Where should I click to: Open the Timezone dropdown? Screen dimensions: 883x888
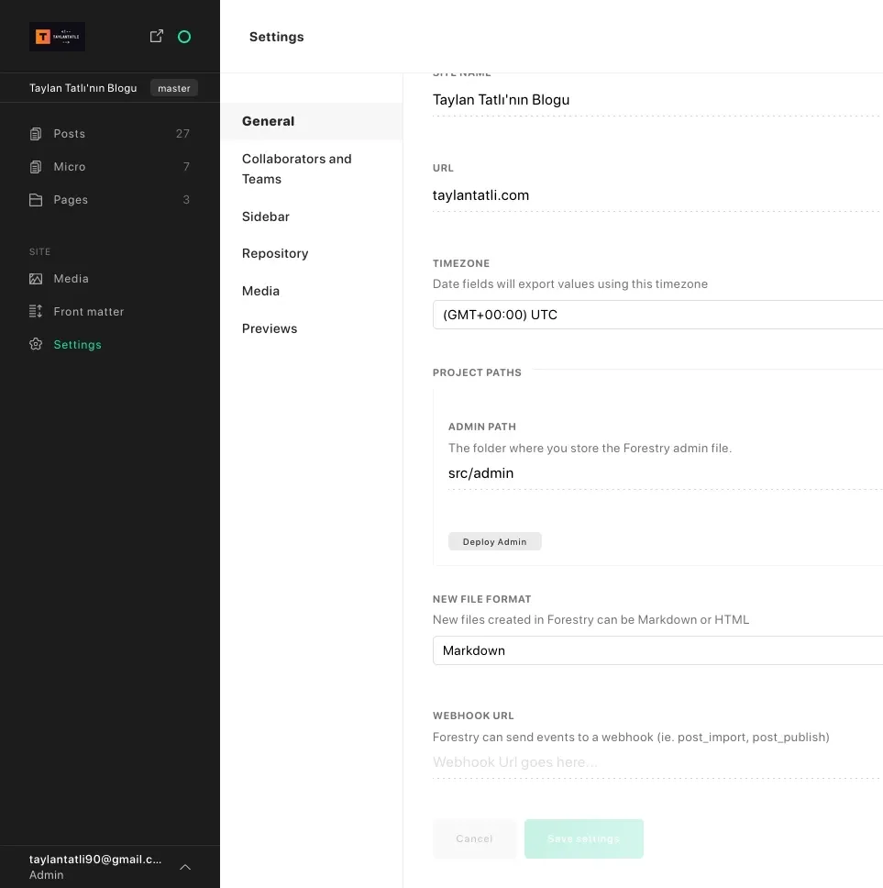[x=657, y=315]
